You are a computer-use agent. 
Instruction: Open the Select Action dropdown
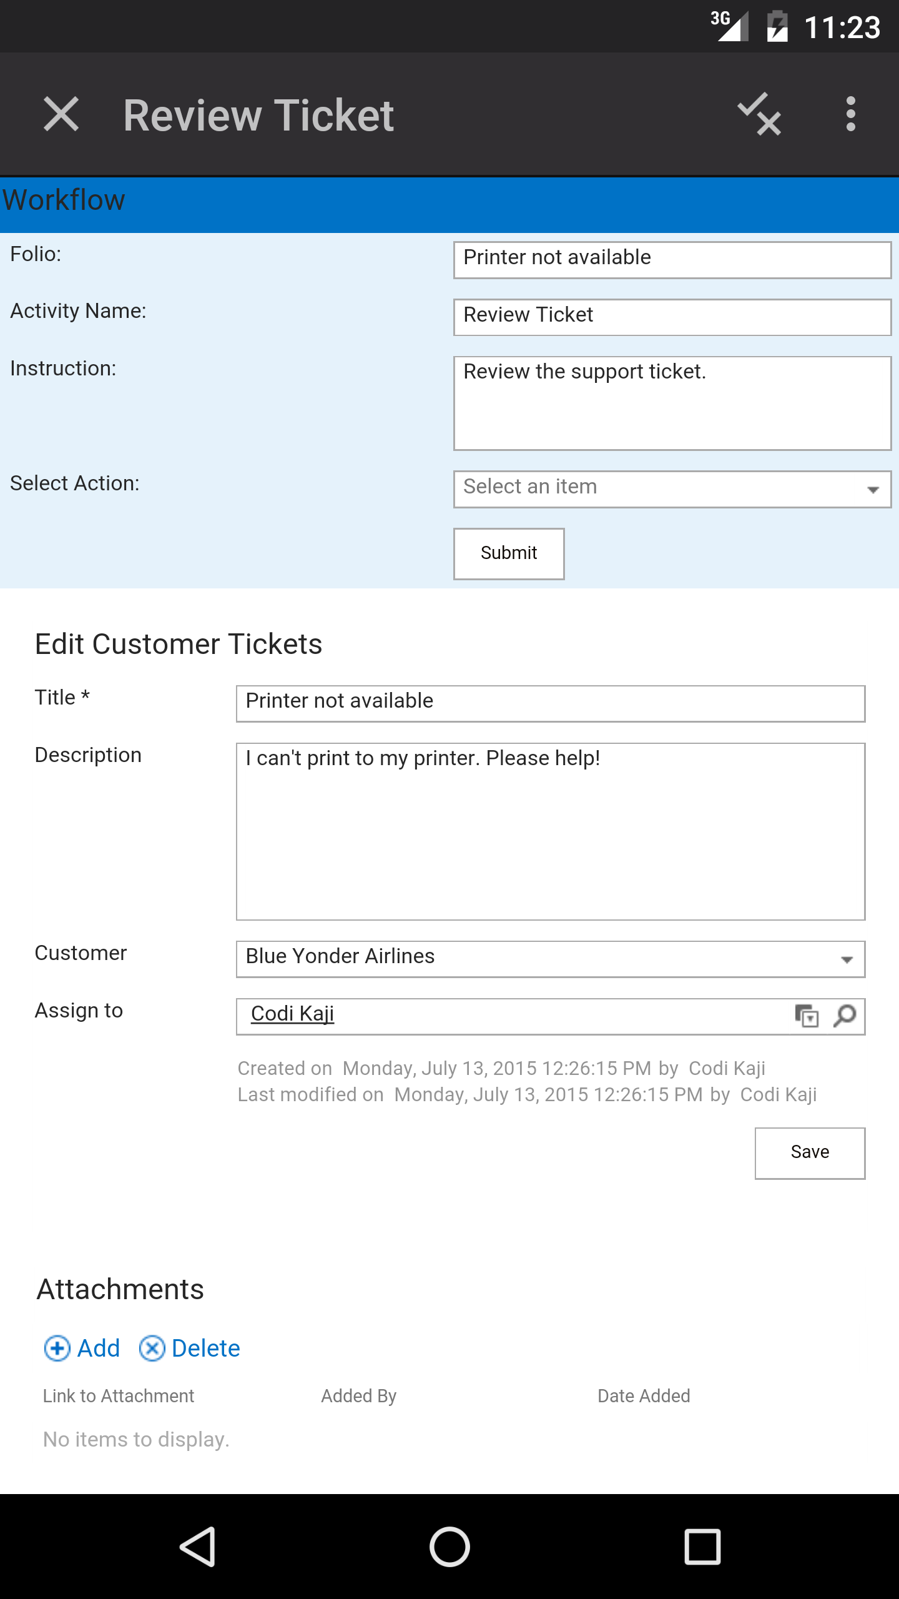[672, 489]
